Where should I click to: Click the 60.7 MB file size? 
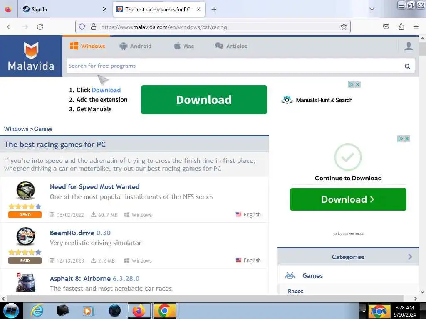tap(108, 215)
